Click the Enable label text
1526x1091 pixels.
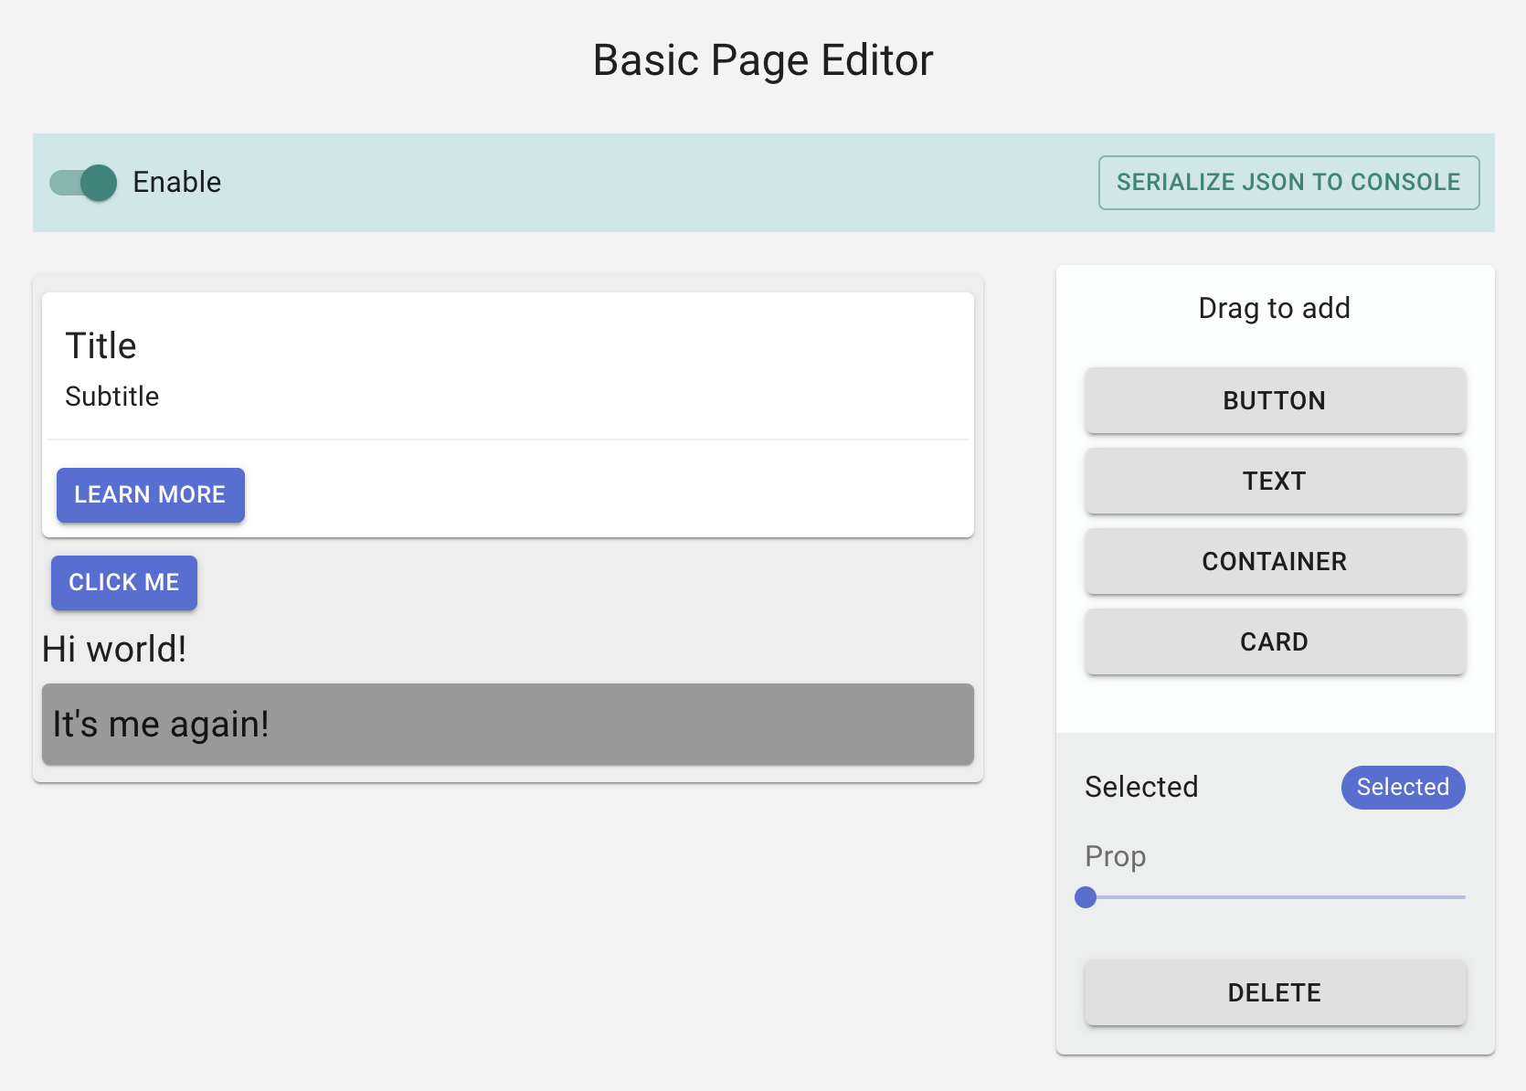(x=176, y=183)
